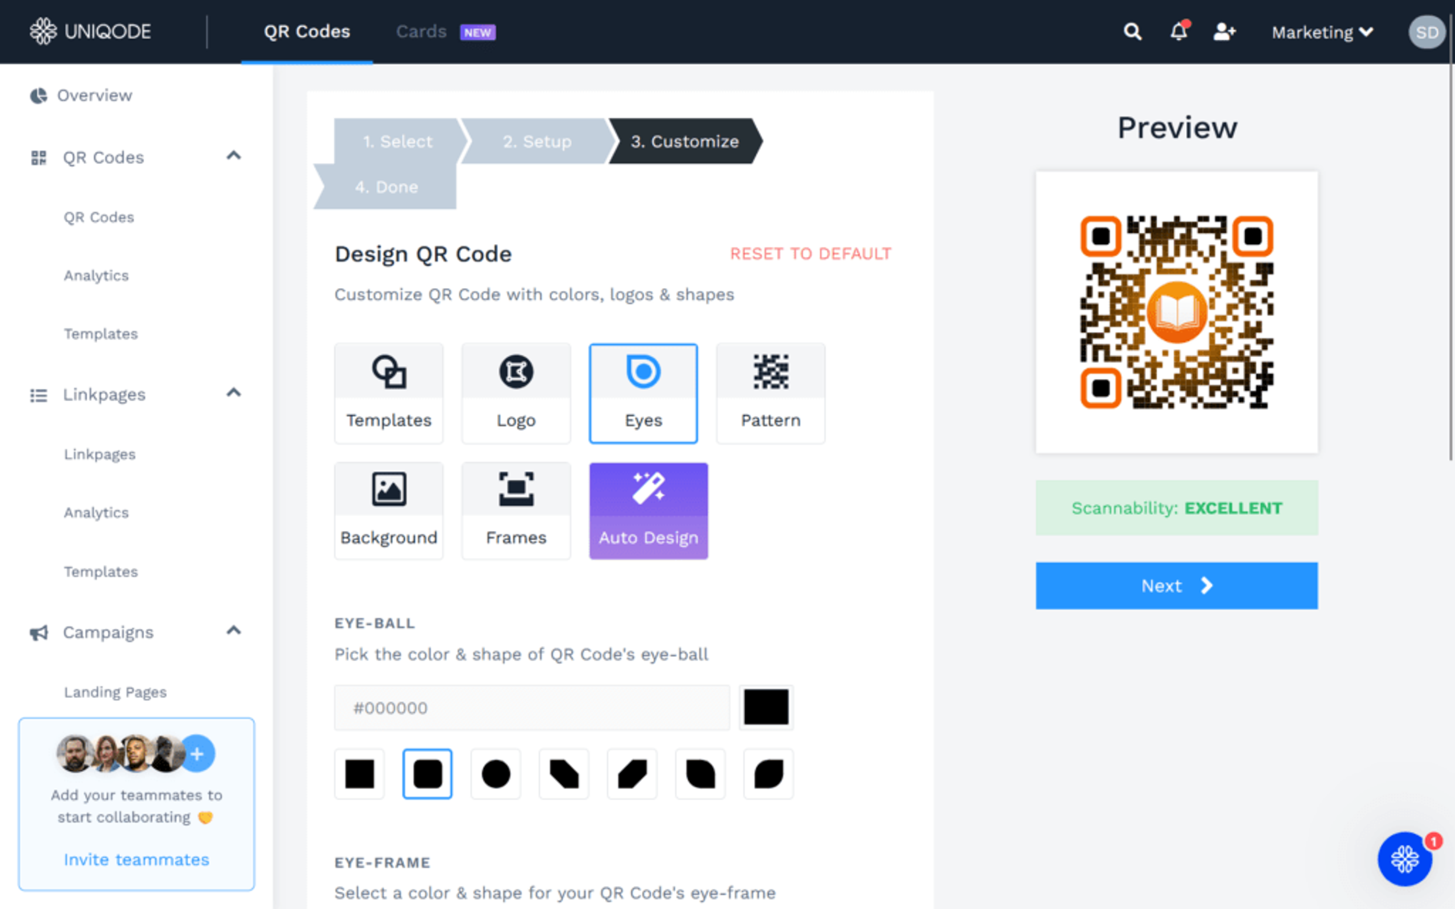
Task: Open the Logo design option
Action: 516,394
